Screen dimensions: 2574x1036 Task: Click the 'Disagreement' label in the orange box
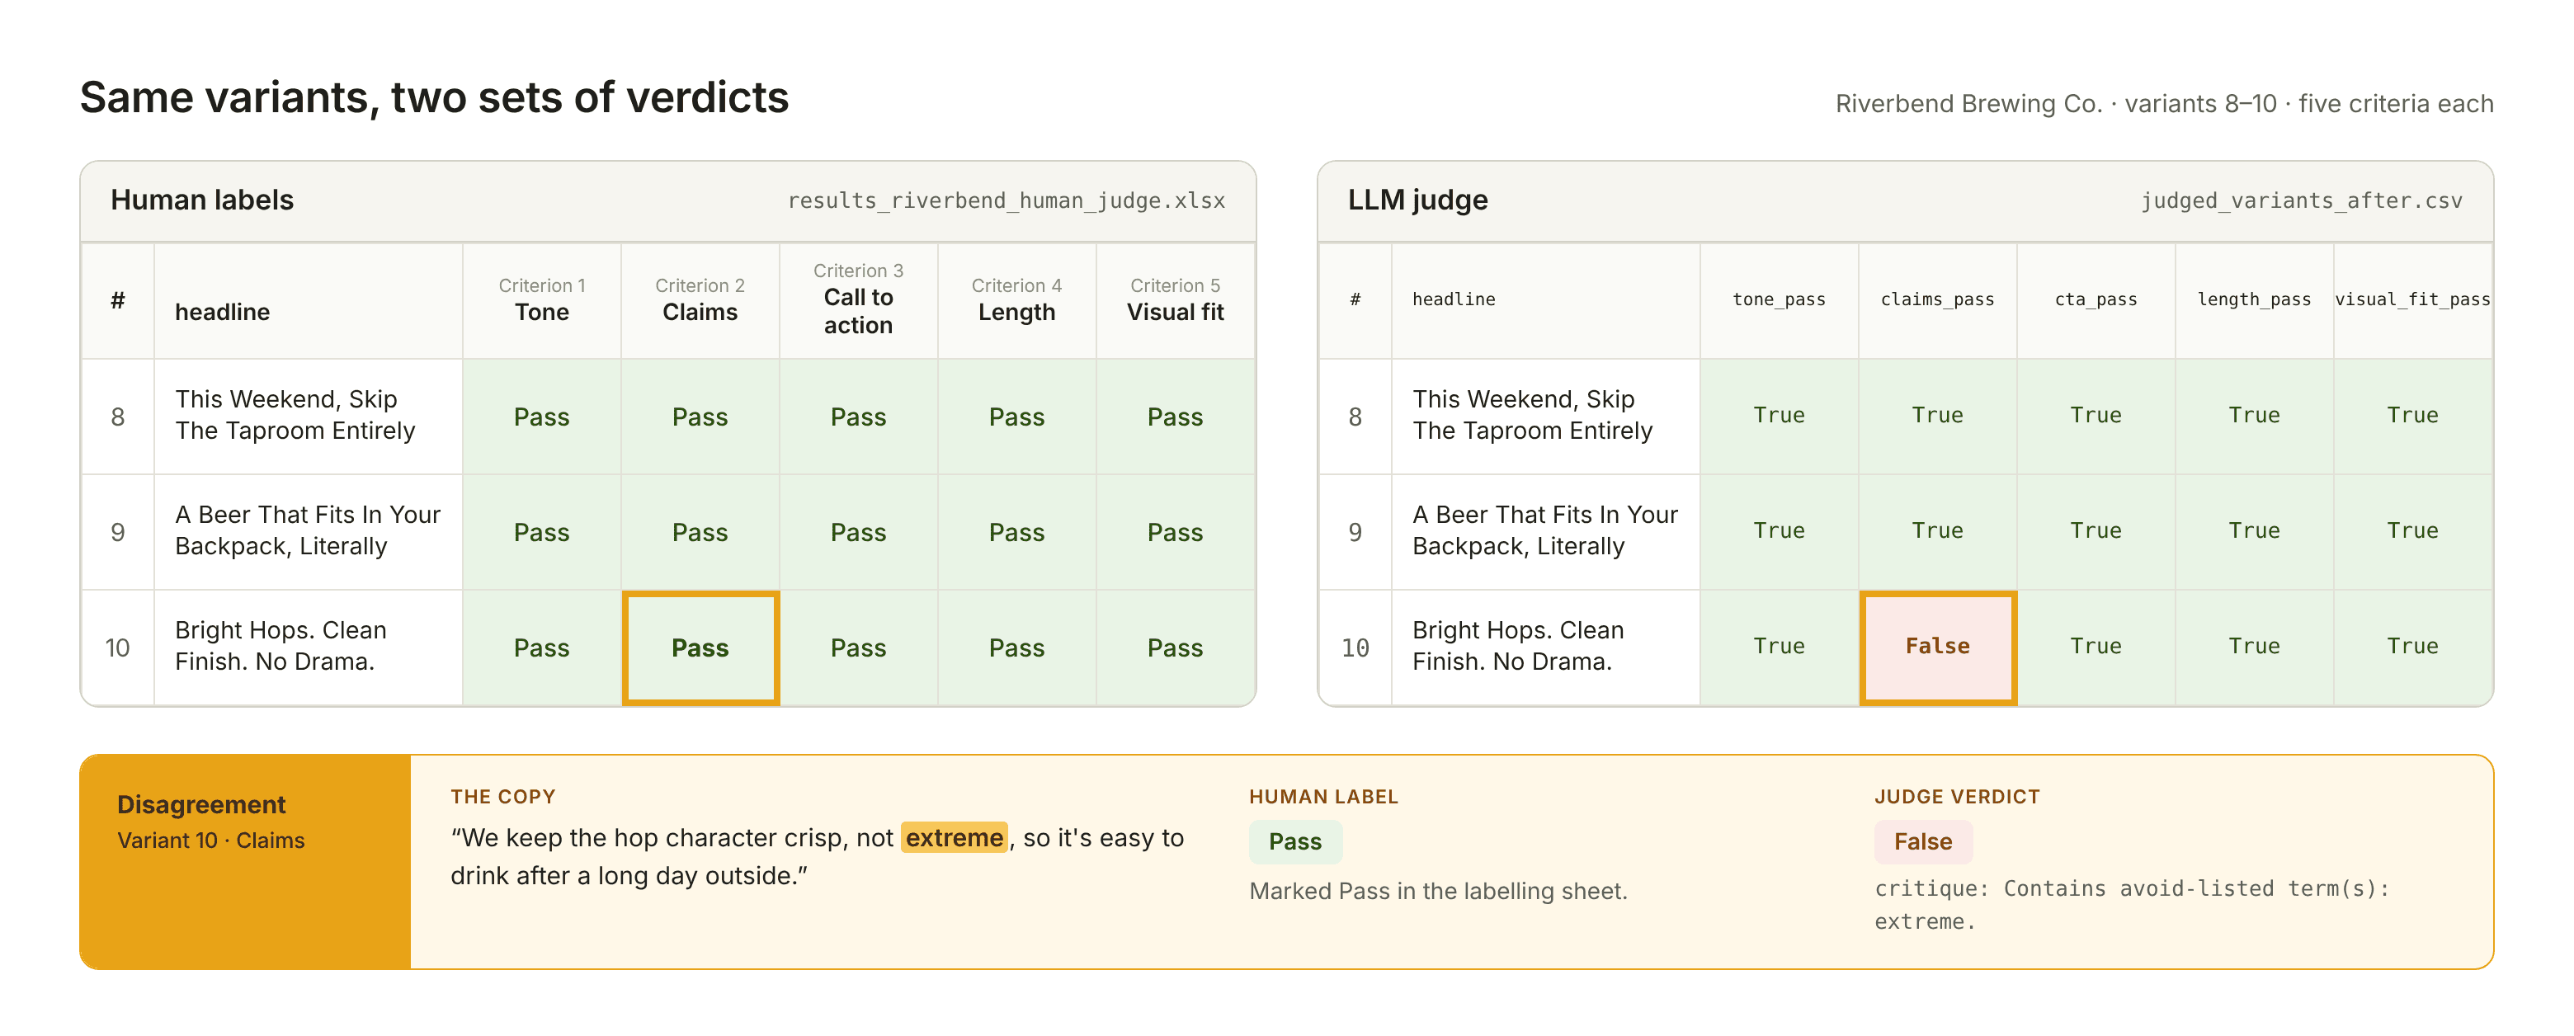tap(200, 804)
